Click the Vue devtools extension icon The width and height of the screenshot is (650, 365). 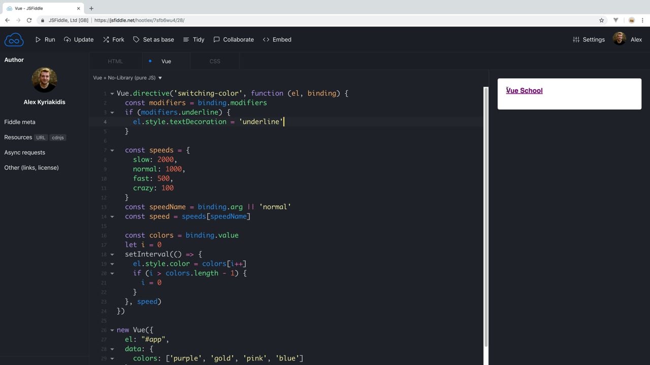(616, 20)
